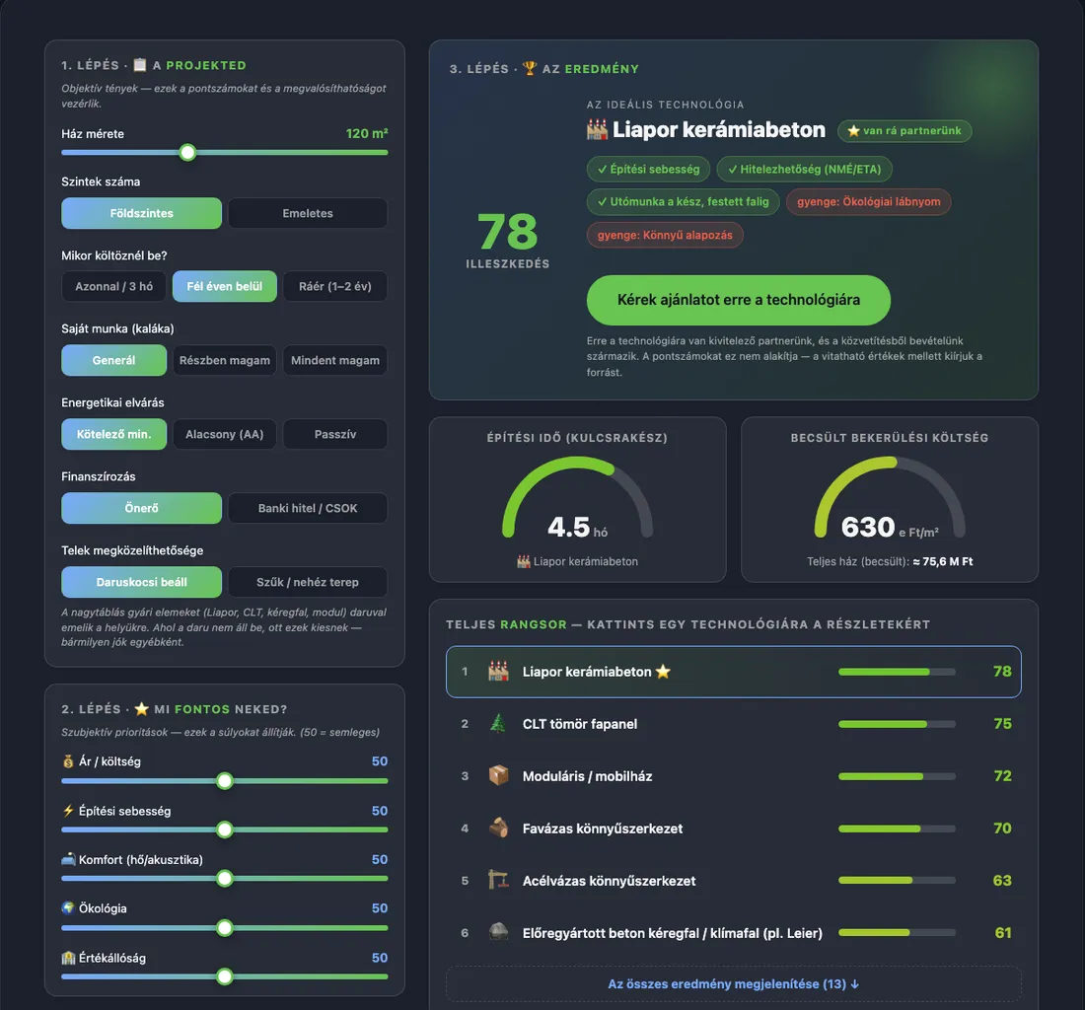Choose Fél éven belül move-in time
1085x1010 pixels.
pyautogui.click(x=224, y=286)
